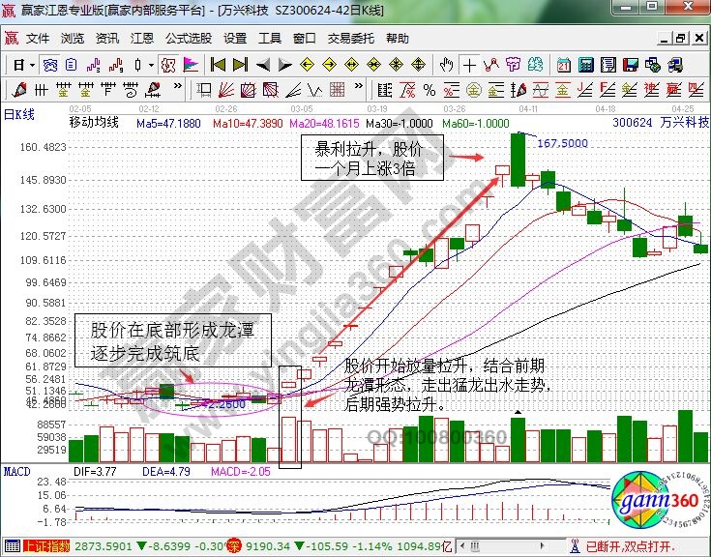
Task: Toggle the crosshair cursor tool
Action: (x=470, y=65)
